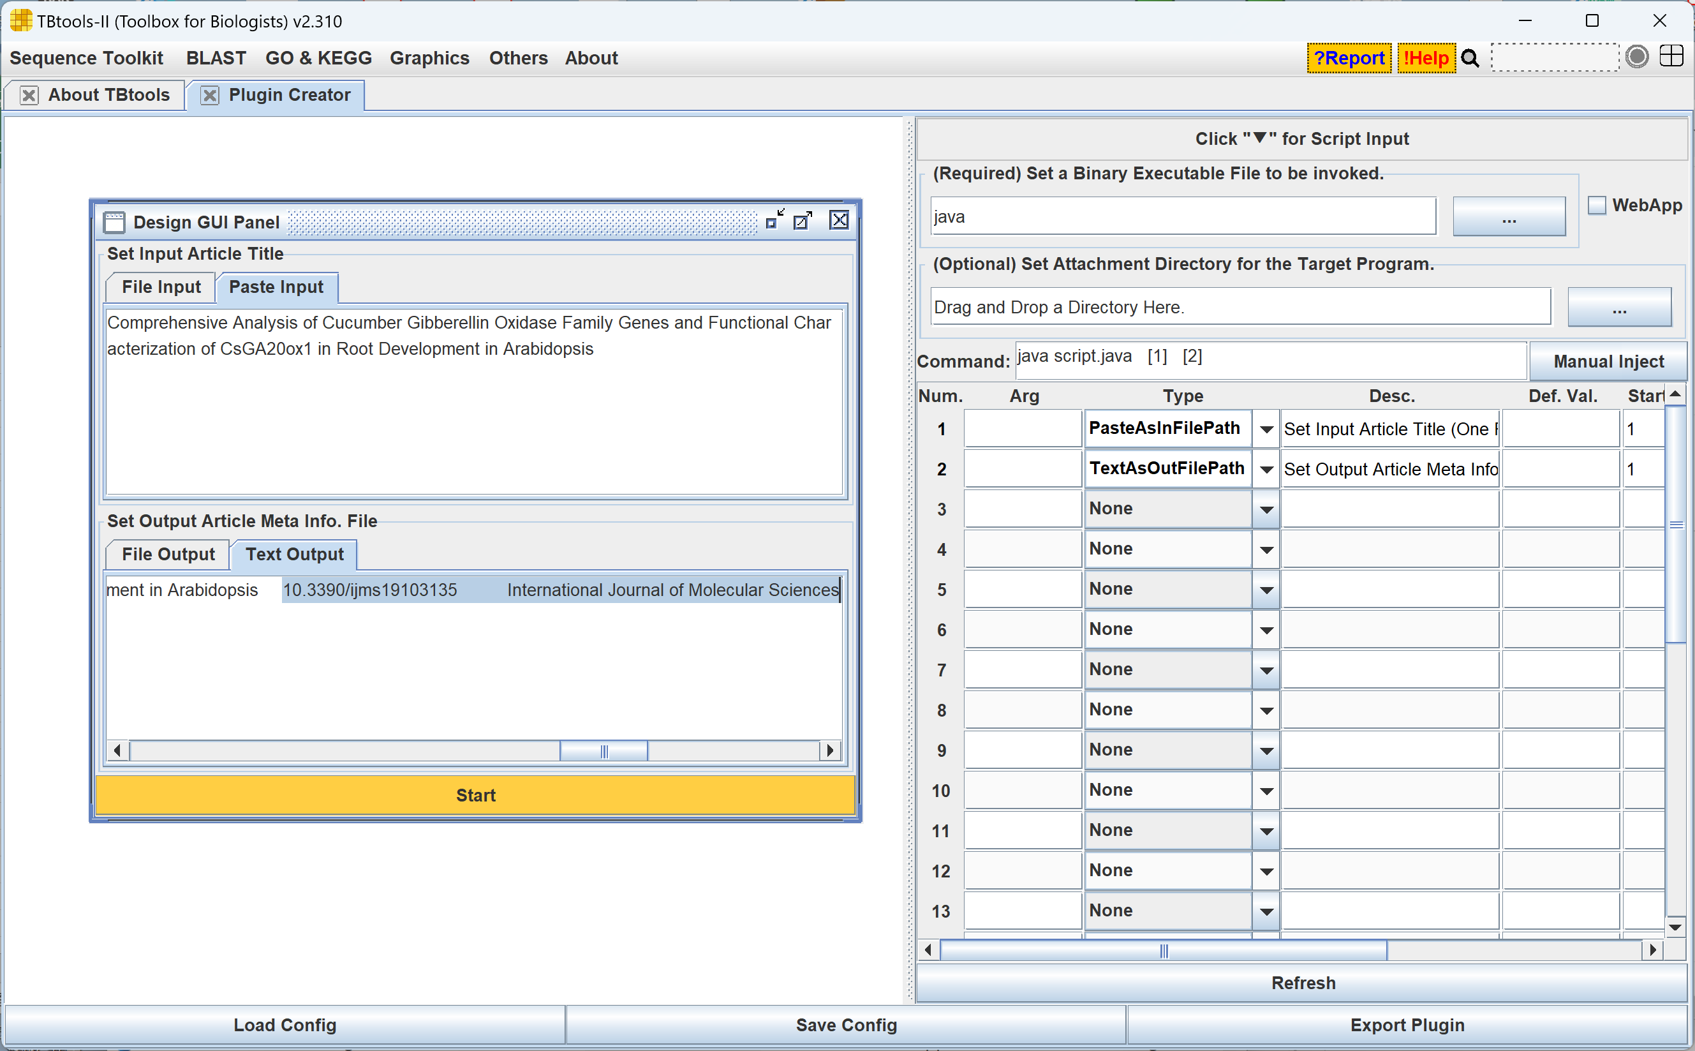Viewport: 1695px width, 1051px height.
Task: Switch to the File Input tab
Action: pyautogui.click(x=161, y=287)
